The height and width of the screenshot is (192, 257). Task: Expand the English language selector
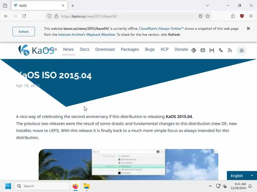point(242,176)
